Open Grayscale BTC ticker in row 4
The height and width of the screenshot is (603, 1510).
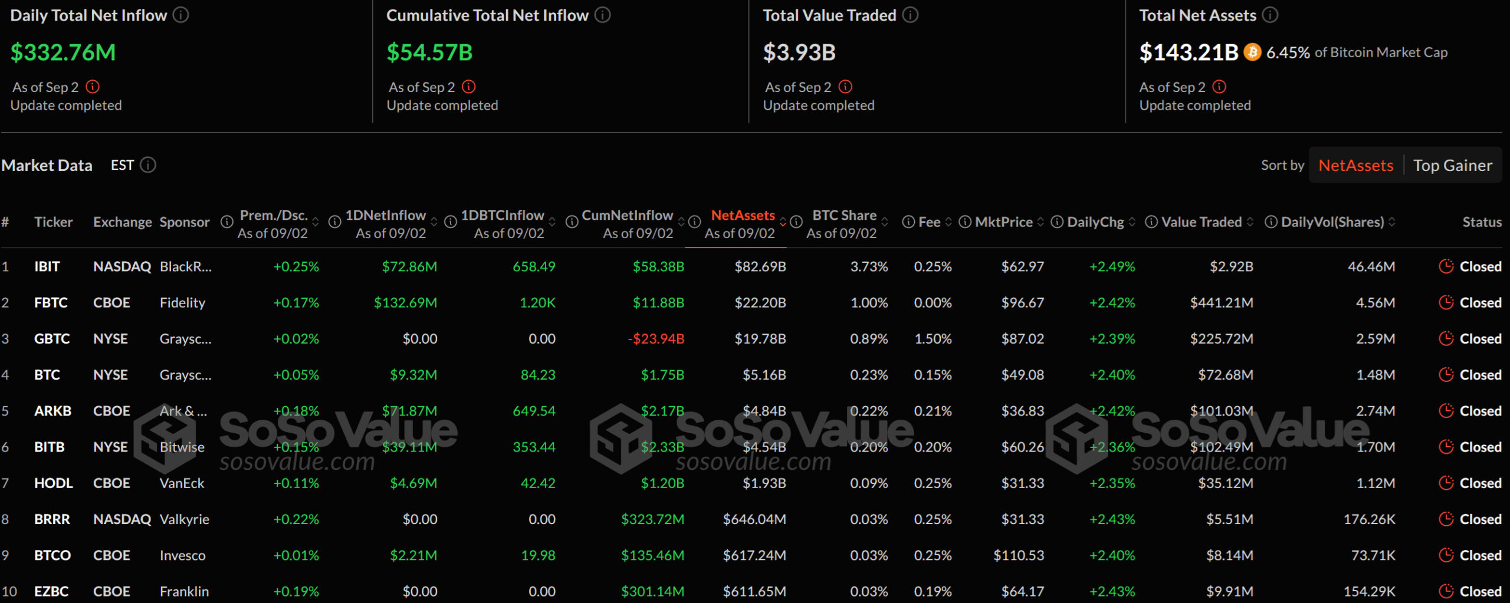pos(47,374)
